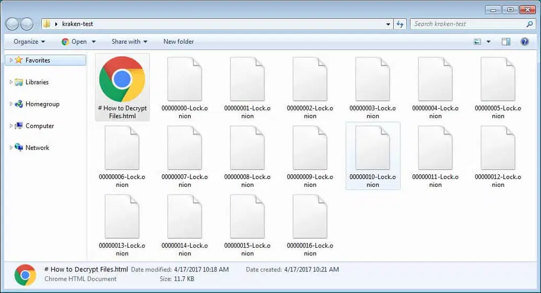Select Favorites in the navigation pane

pos(45,60)
